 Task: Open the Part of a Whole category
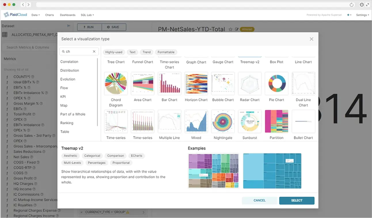pyautogui.click(x=73, y=114)
